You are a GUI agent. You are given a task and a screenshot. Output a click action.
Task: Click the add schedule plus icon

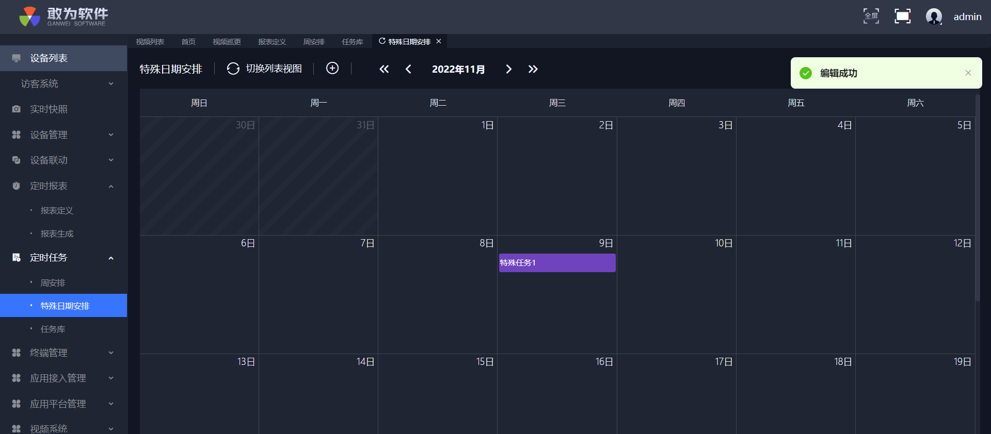click(x=332, y=69)
